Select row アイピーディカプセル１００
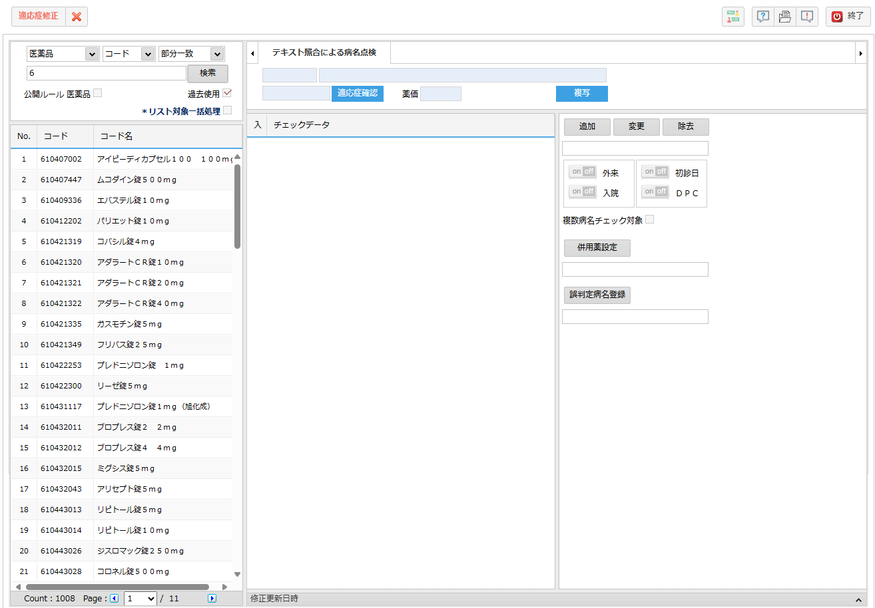This screenshot has width=875, height=608. coord(122,159)
